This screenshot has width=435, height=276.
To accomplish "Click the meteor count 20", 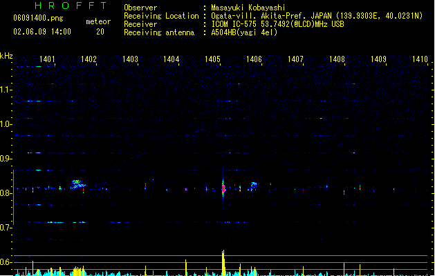I will [x=100, y=32].
